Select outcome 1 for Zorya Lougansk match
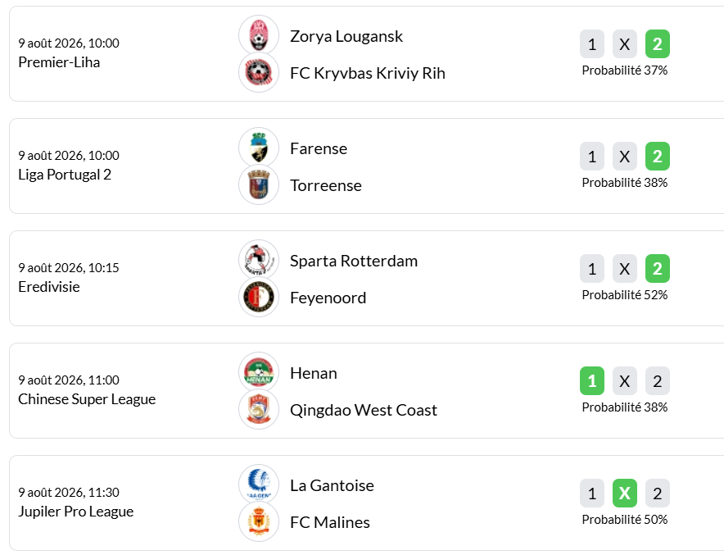The height and width of the screenshot is (555, 724). coord(592,44)
